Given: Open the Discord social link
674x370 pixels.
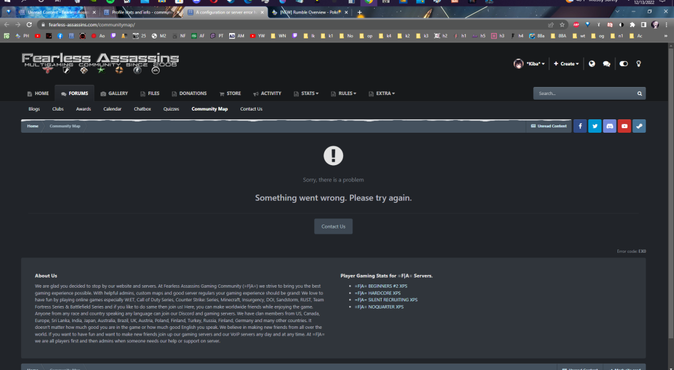Looking at the screenshot, I should click(x=609, y=126).
